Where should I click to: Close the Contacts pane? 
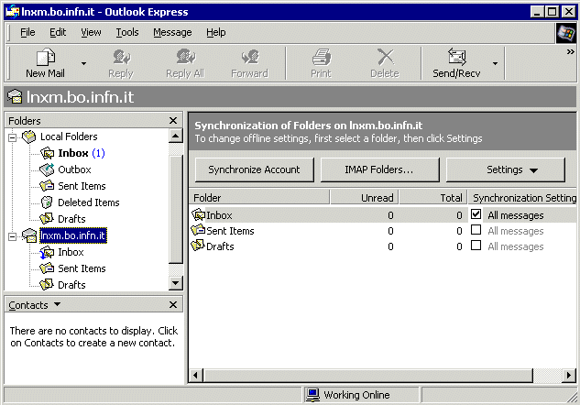click(173, 305)
